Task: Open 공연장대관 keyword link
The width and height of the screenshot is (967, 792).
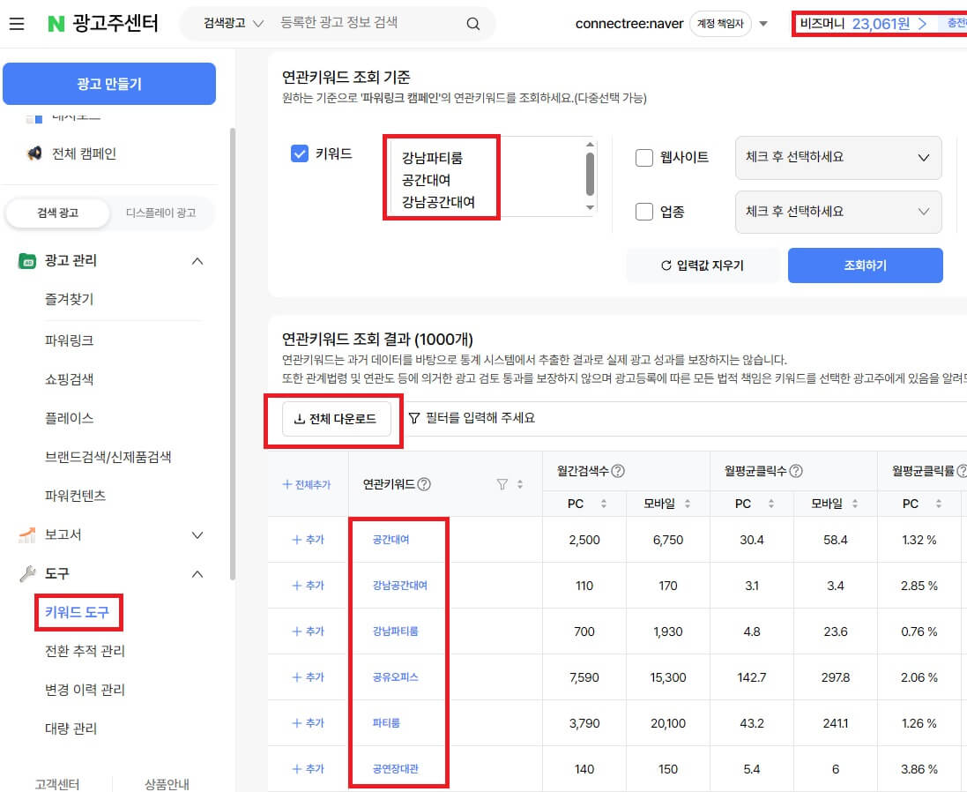Action: click(395, 768)
